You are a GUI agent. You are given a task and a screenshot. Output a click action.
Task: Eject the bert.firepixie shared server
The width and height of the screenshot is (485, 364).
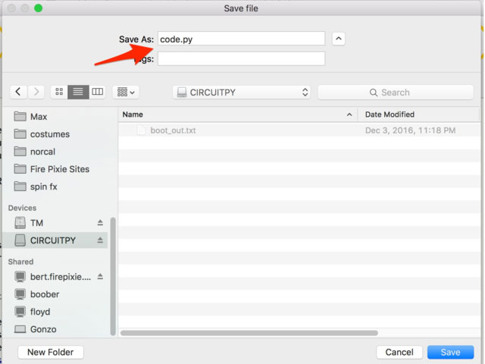[x=100, y=277]
